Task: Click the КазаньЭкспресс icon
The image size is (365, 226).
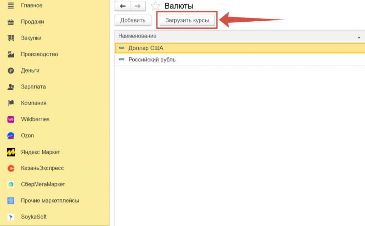Action: click(x=11, y=168)
